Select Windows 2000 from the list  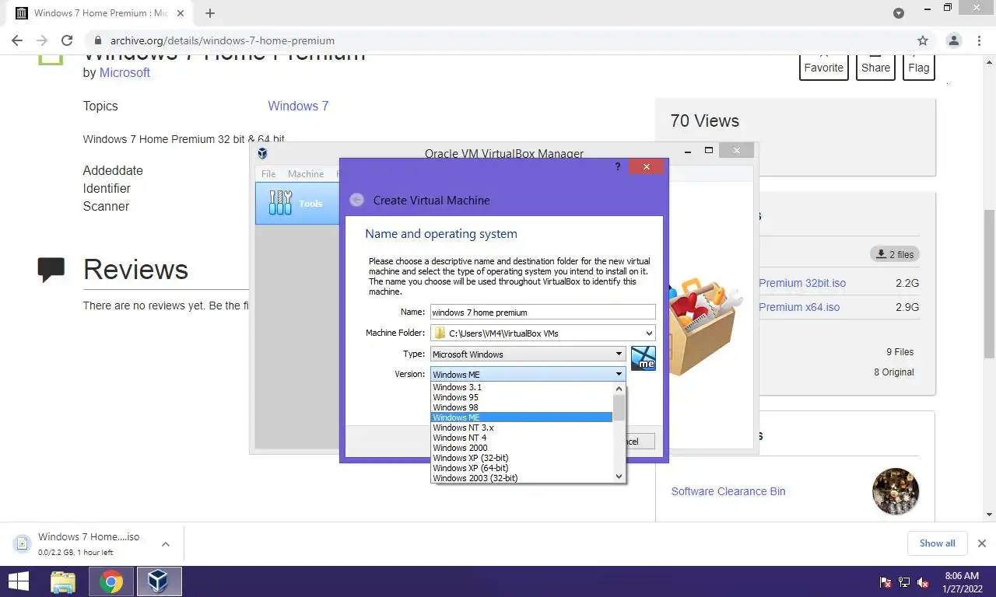(x=521, y=448)
